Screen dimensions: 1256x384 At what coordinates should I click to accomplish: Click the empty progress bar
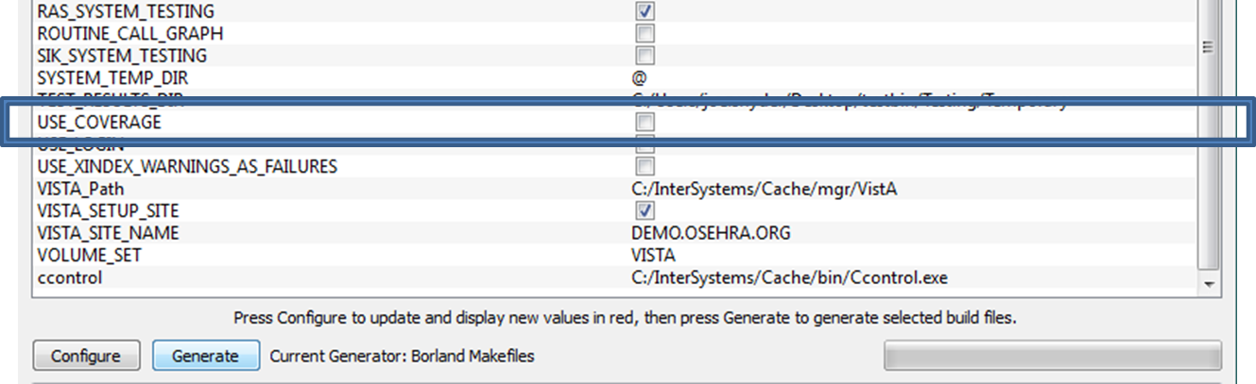1052,356
